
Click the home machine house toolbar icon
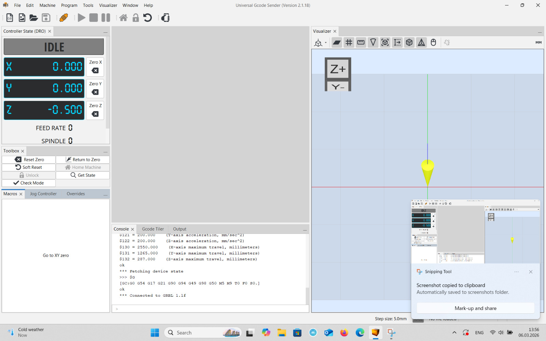[x=124, y=18]
